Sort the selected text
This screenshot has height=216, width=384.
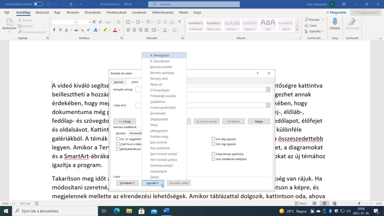click(x=172, y=22)
